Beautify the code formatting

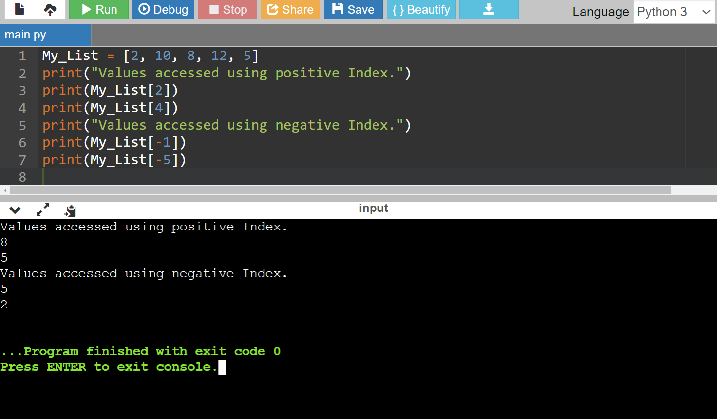click(x=421, y=10)
